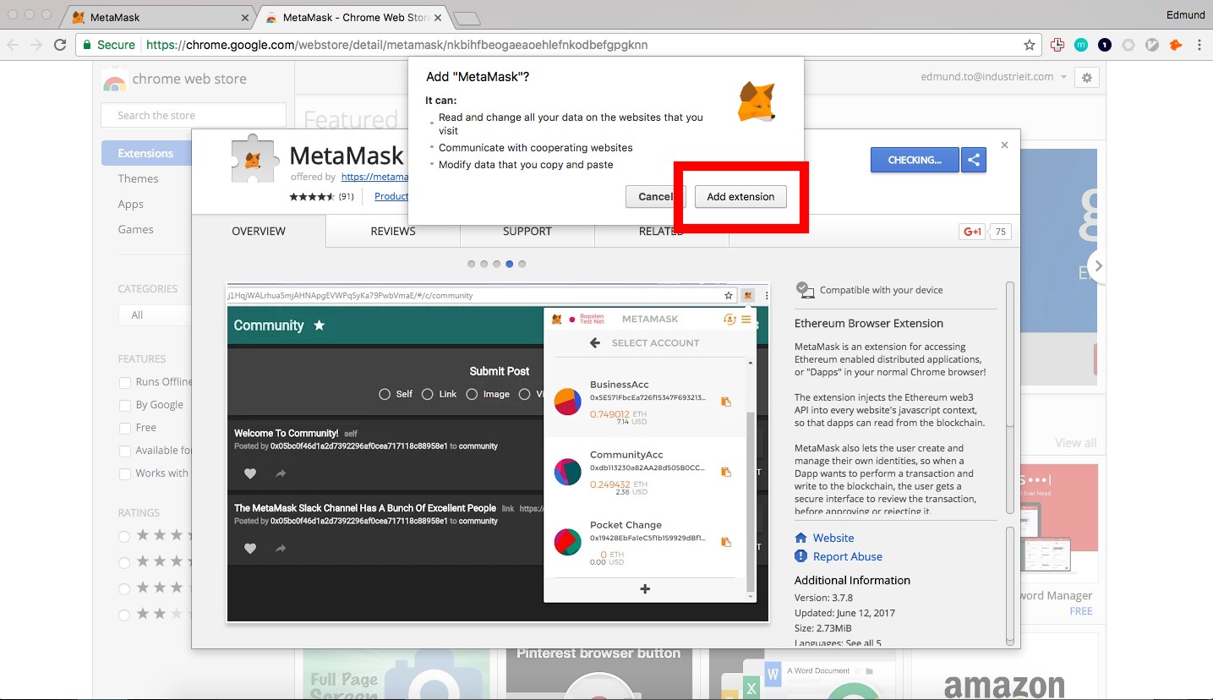Focus the 'Search the store' field
The height and width of the screenshot is (700, 1213).
(194, 115)
